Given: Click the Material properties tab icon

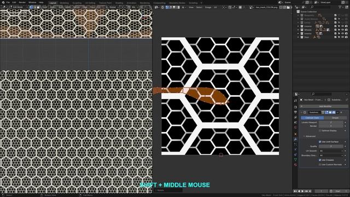Looking at the screenshot, I should point(295,165).
